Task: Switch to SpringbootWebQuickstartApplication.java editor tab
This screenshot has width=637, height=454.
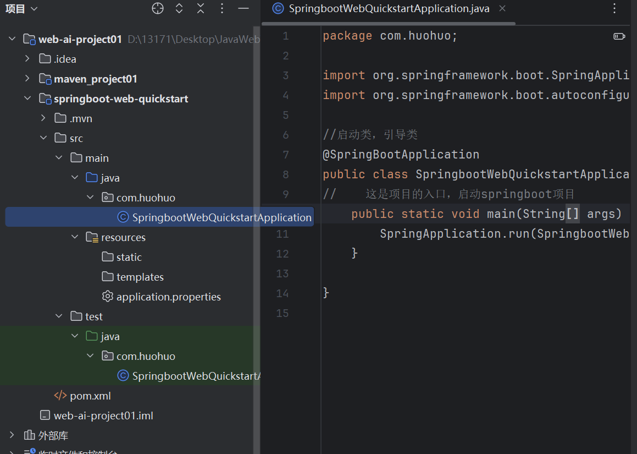Action: tap(389, 9)
